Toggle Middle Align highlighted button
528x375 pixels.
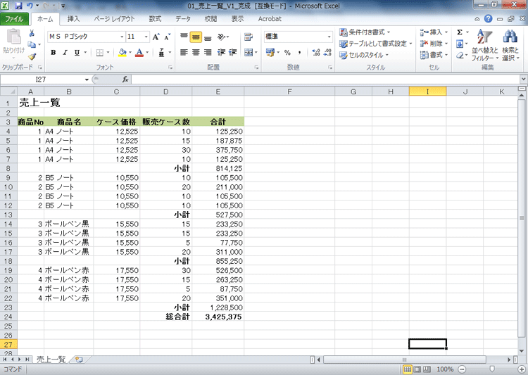(x=196, y=37)
